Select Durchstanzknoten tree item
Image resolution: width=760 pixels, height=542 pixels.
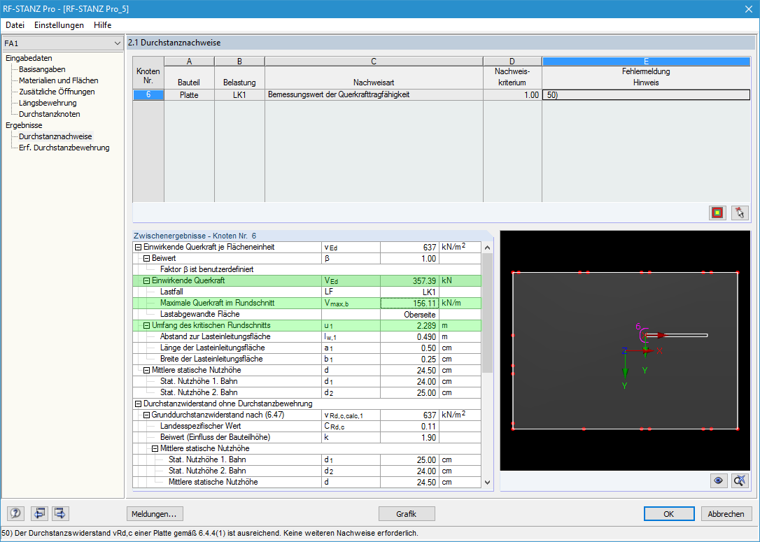[x=50, y=114]
